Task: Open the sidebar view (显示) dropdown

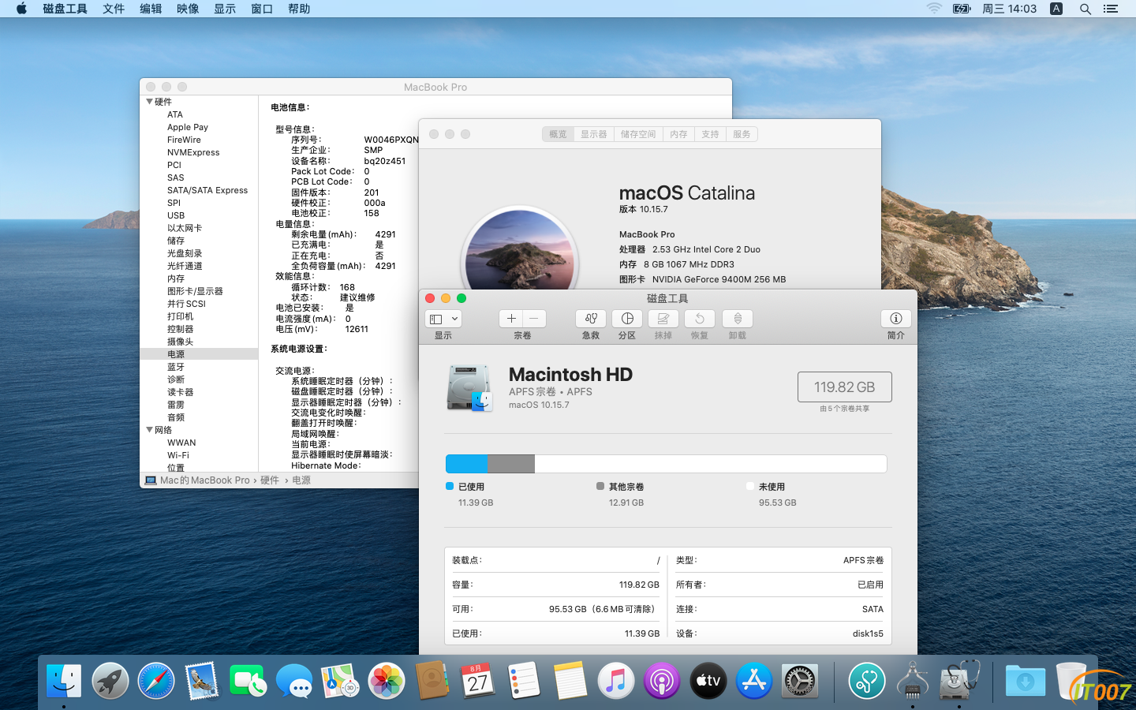Action: (443, 319)
